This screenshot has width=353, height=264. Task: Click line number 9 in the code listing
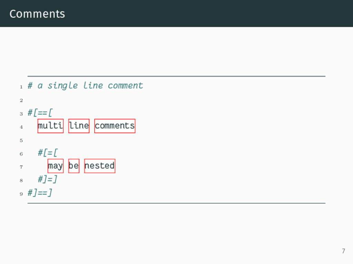[21, 194]
